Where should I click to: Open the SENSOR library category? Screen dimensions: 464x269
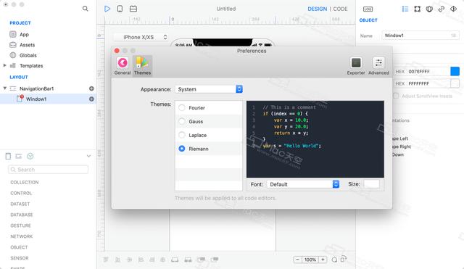click(20, 258)
